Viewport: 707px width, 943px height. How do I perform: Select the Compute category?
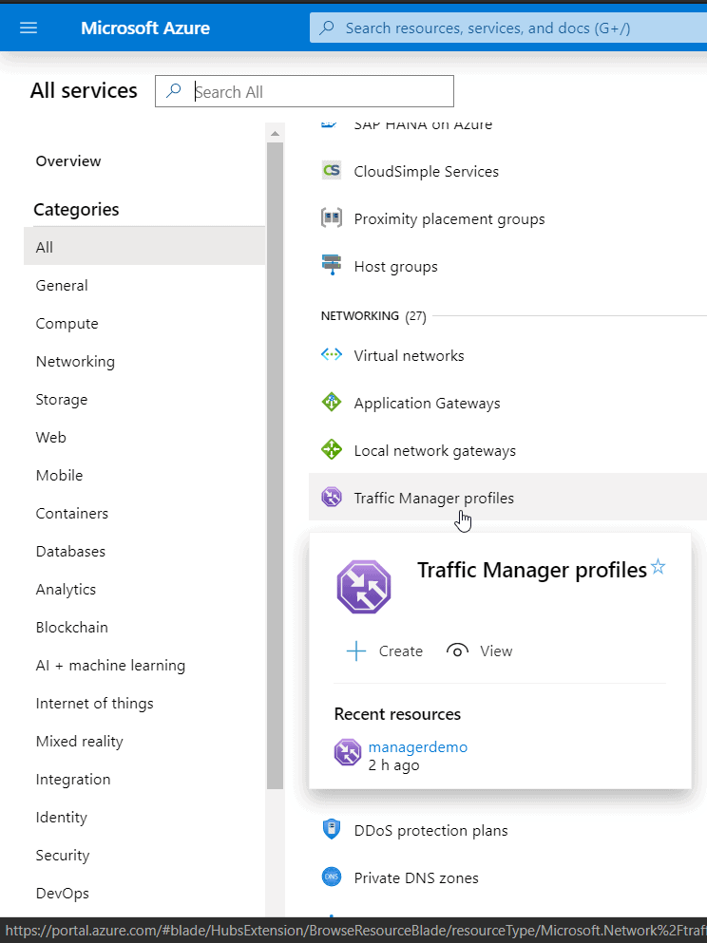[67, 324]
